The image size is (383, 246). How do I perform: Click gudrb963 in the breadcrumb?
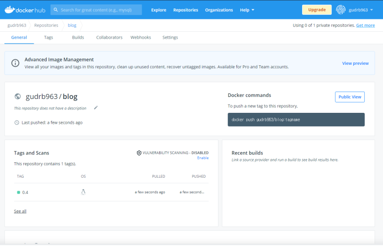(17, 25)
